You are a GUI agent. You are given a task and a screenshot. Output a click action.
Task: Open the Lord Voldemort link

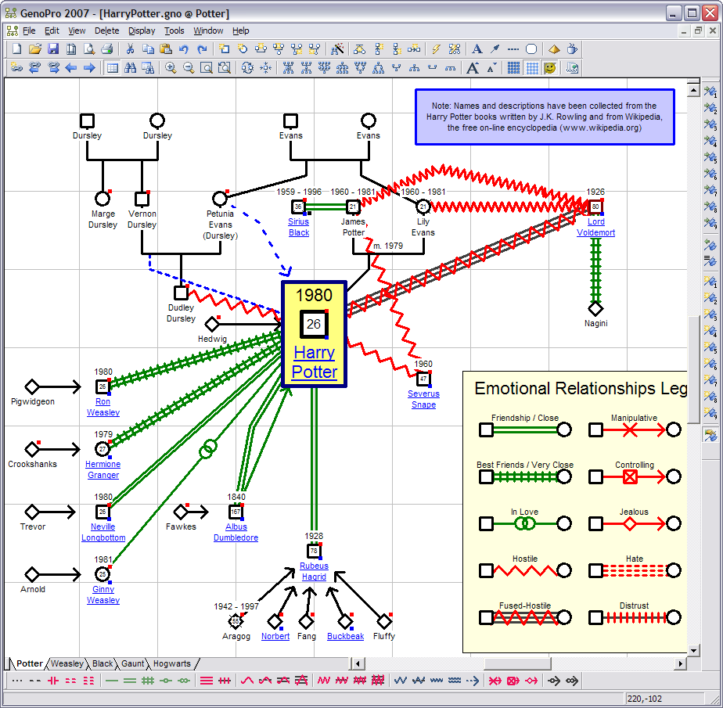click(x=595, y=227)
